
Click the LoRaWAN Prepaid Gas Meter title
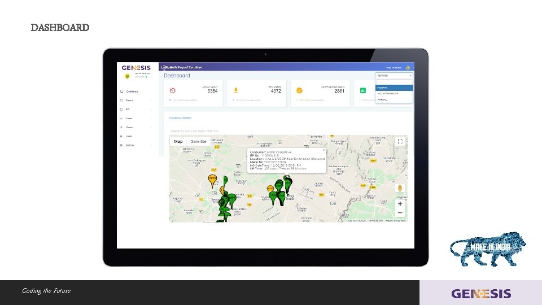pyautogui.click(x=182, y=67)
